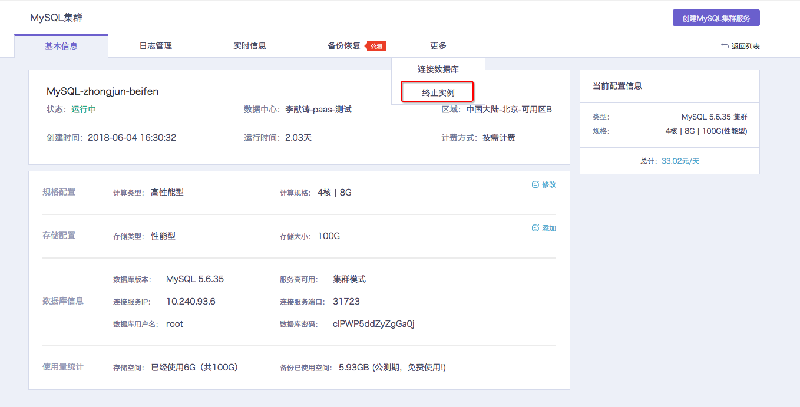
Task: Click the storage type value 性能型
Action: (163, 236)
